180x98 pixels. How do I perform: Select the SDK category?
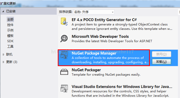click(x=10, y=41)
